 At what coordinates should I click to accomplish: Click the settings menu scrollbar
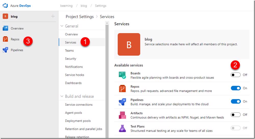(107, 81)
